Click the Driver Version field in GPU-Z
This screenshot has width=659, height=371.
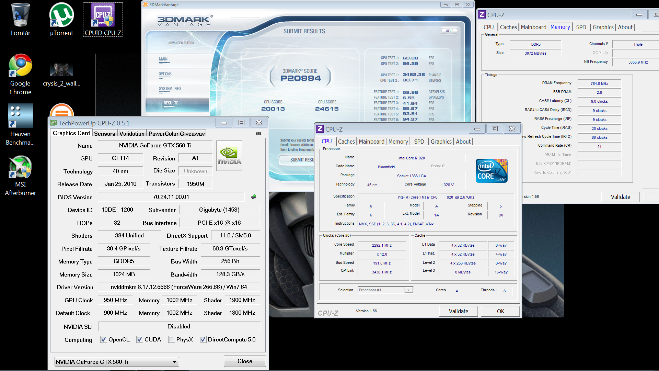[179, 287]
